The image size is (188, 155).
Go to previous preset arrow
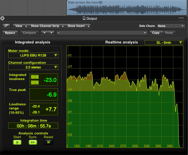(x=44, y=32)
